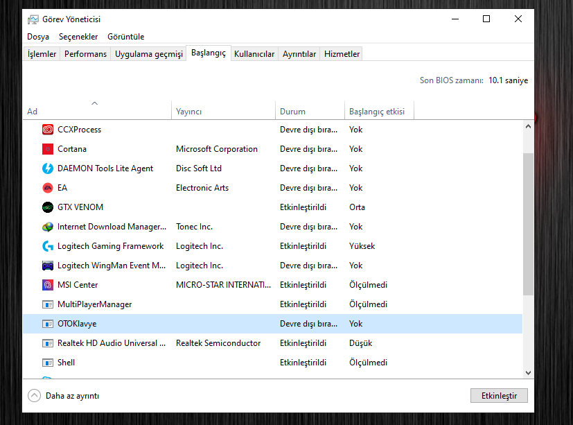Select DAEMON Tools Lite Agent entry
Screen dimensions: 573x425
[105, 168]
